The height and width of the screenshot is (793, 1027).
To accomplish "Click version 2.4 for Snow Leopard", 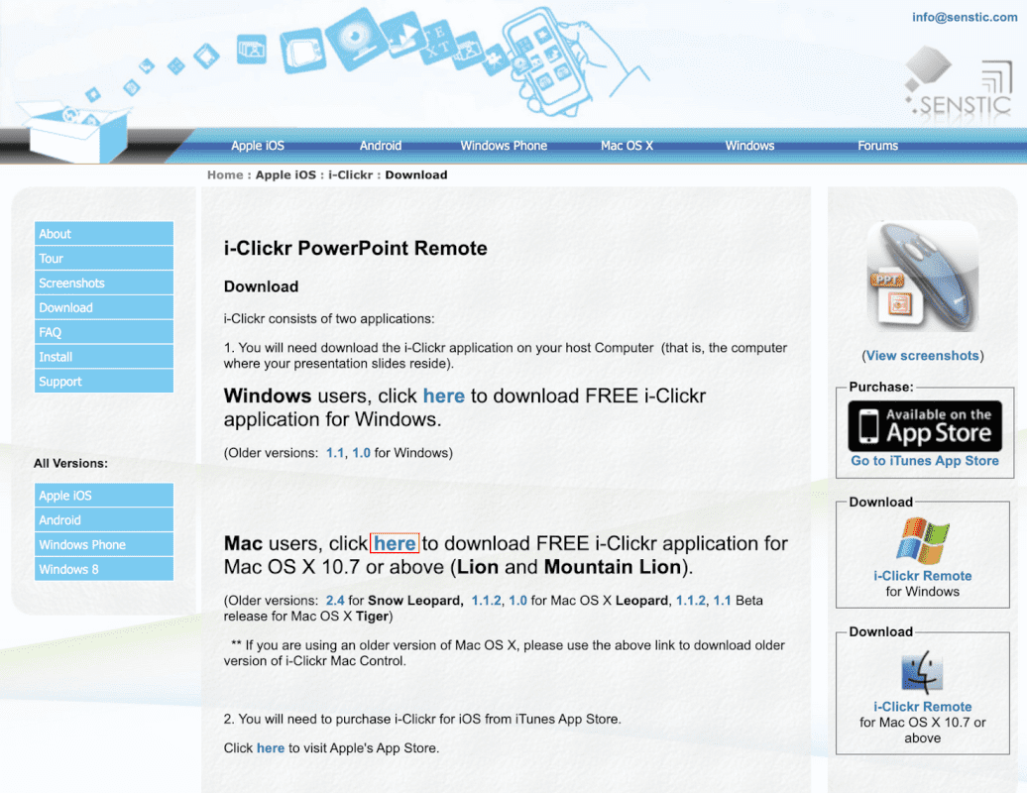I will 335,601.
